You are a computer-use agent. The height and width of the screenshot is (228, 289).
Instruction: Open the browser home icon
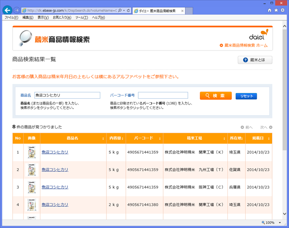coord(269,10)
